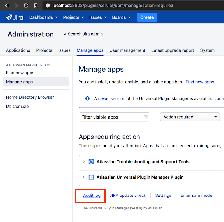Click the Jira logo
The height and width of the screenshot is (222, 224).
(x=15, y=17)
